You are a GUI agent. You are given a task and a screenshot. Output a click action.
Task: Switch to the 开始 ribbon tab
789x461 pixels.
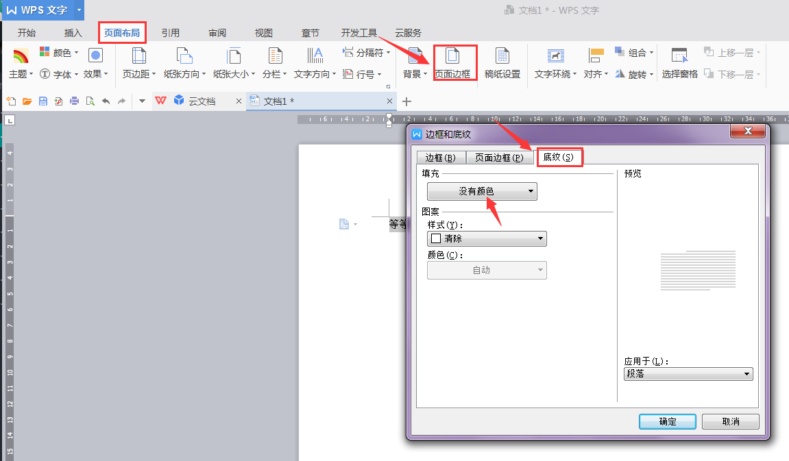[27, 33]
